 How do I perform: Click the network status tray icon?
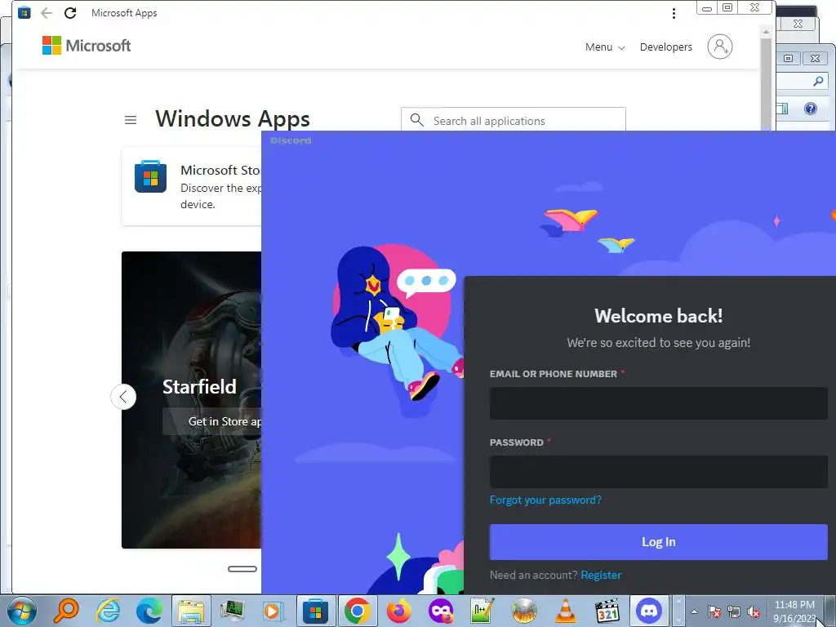click(734, 612)
